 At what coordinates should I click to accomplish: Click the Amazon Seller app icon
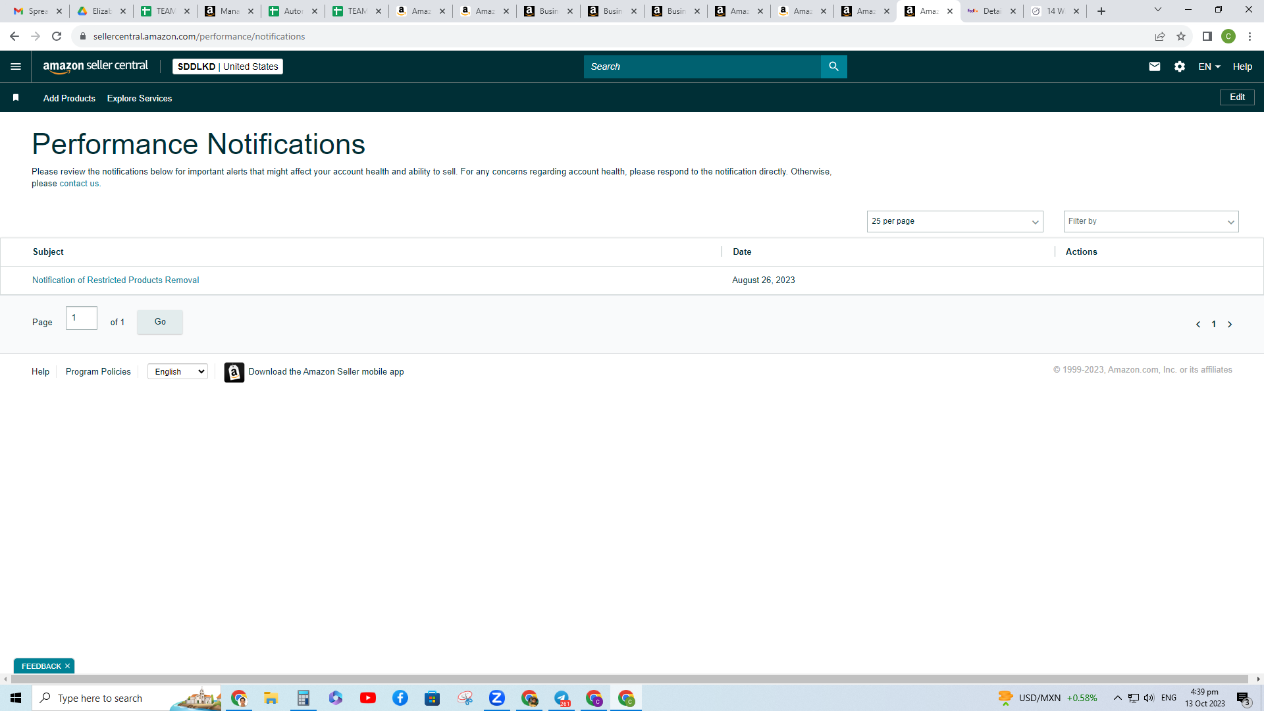coord(234,372)
